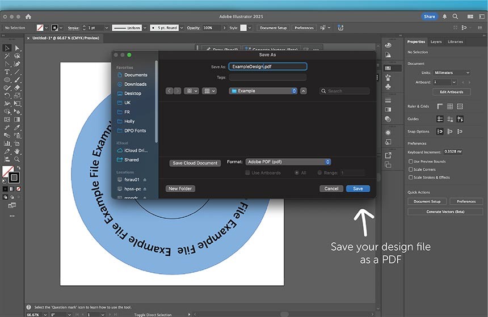
Task: Toggle Use Artboards checkbox
Action: [247, 172]
